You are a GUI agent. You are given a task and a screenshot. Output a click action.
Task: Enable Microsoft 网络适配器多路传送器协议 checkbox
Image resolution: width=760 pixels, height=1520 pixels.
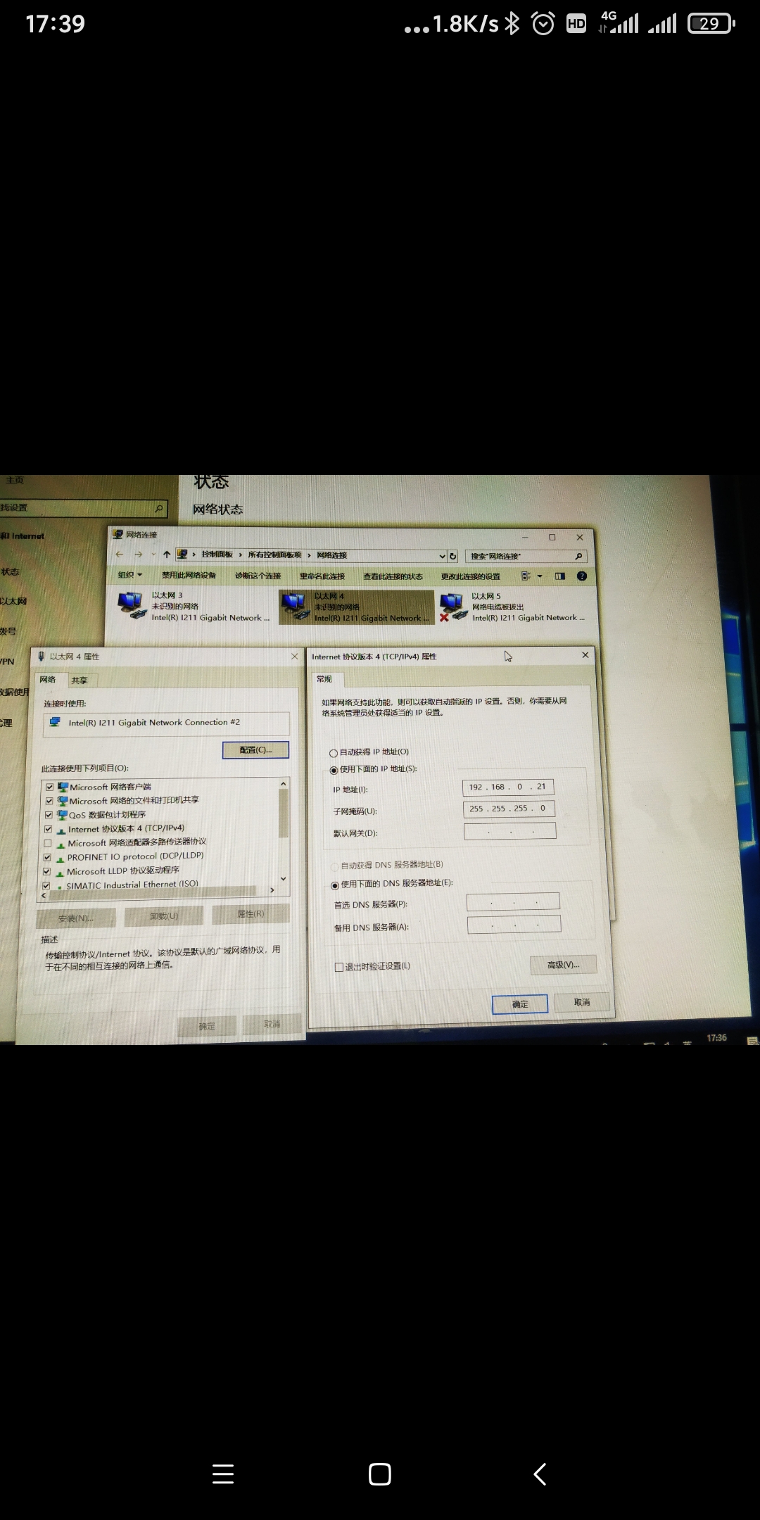pyautogui.click(x=48, y=843)
